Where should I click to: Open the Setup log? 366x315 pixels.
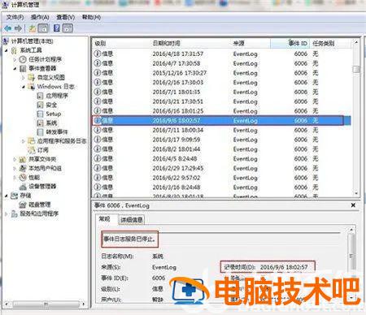coord(54,114)
